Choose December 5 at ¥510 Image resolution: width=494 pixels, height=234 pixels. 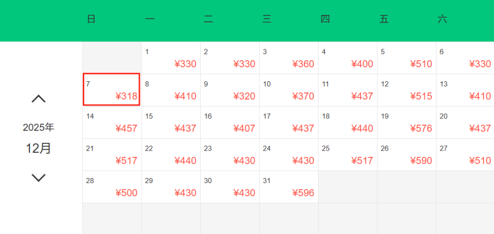click(x=407, y=58)
